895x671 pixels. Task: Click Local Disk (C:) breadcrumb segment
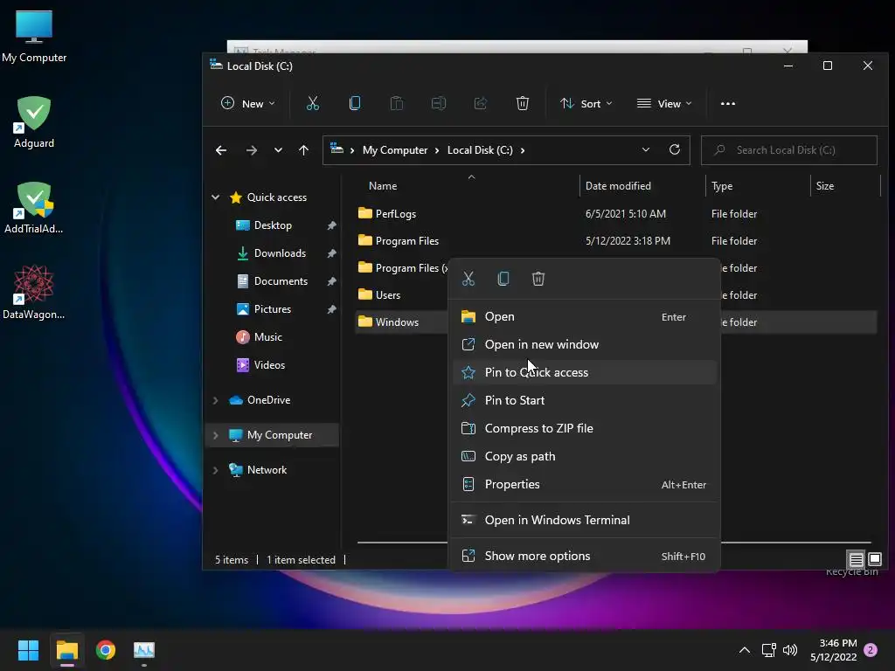click(x=480, y=150)
